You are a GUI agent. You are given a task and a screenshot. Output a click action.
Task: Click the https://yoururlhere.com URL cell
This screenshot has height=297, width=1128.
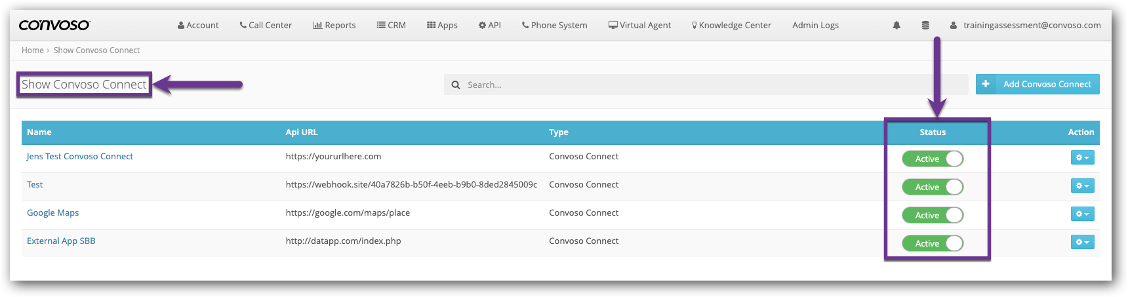(333, 157)
